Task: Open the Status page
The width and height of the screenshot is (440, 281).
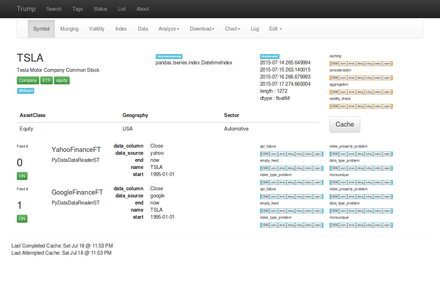Action: (x=100, y=9)
